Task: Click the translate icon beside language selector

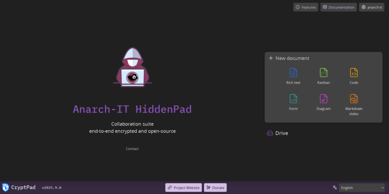Action: [x=335, y=188]
